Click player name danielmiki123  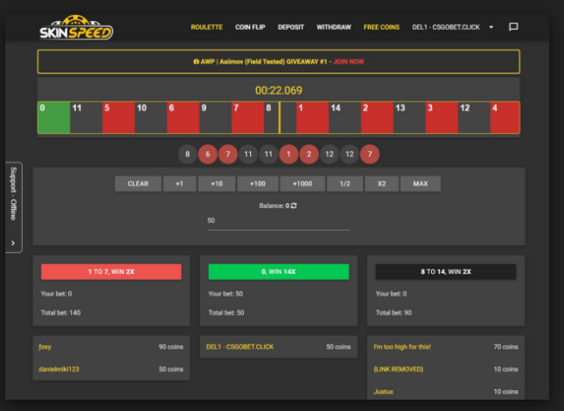coord(59,369)
